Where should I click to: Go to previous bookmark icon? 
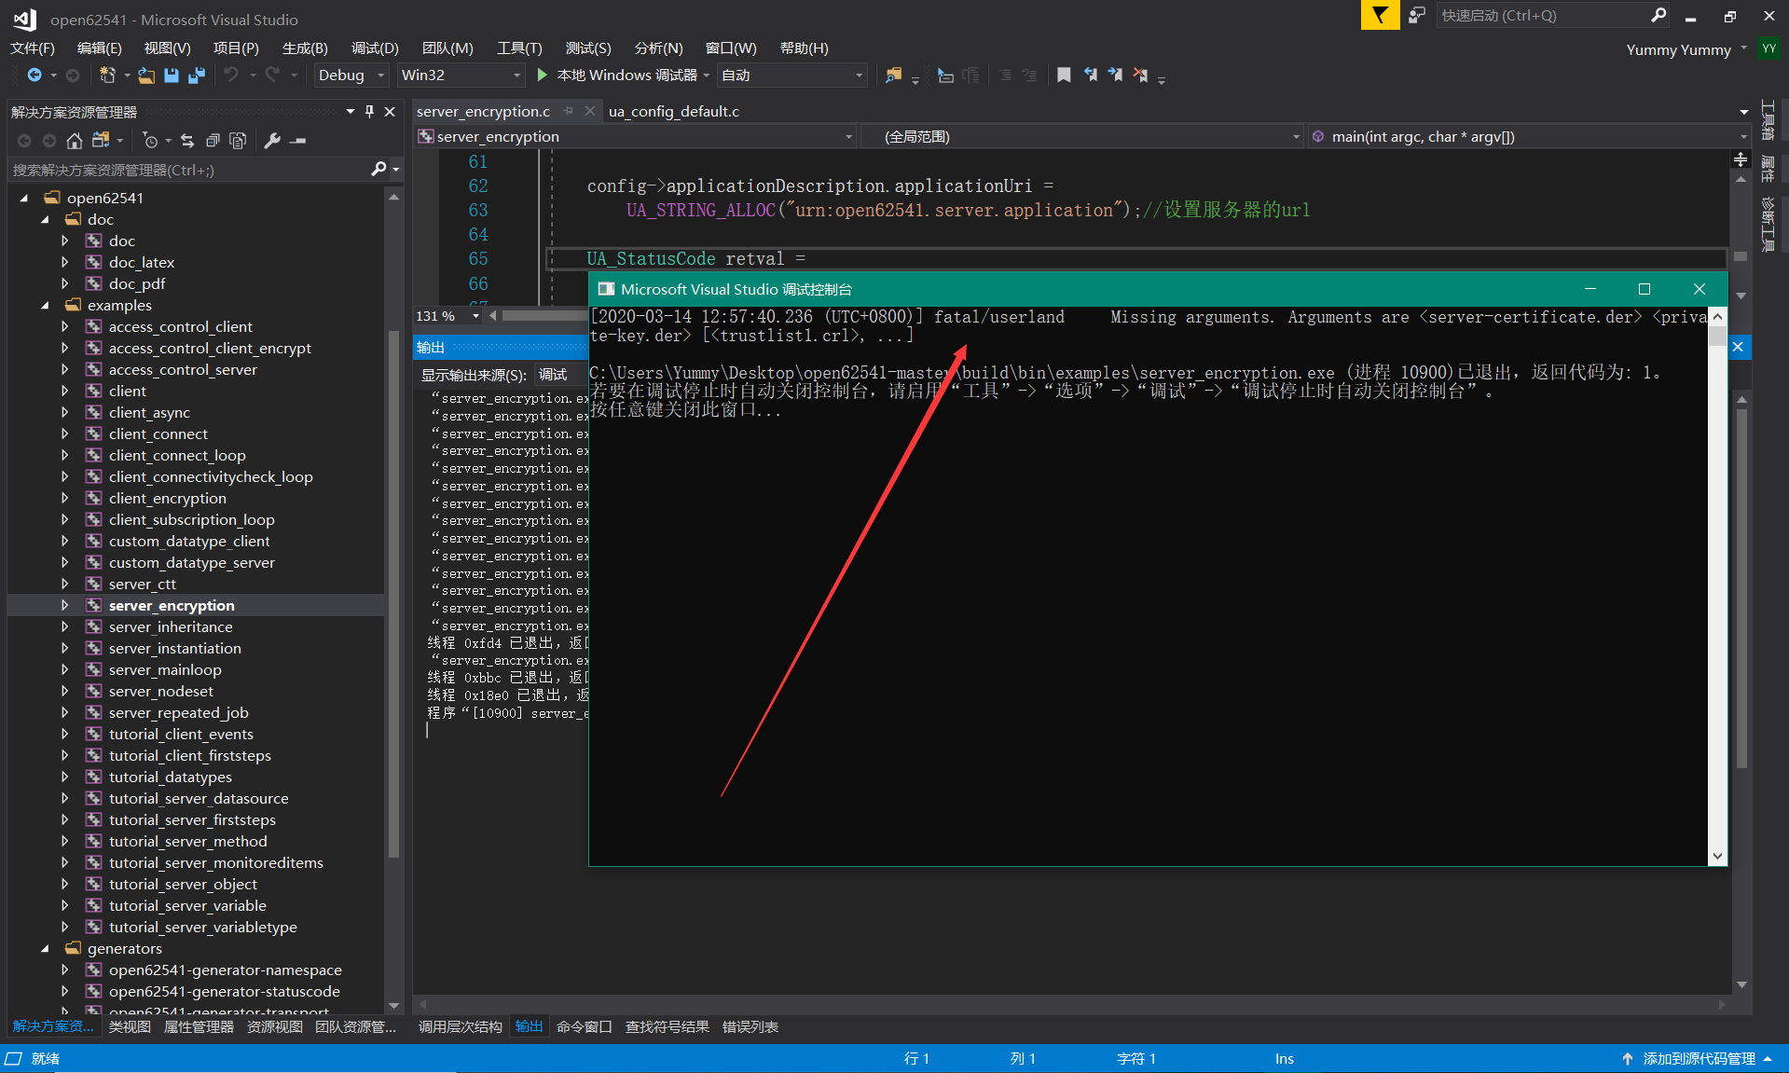point(1090,75)
